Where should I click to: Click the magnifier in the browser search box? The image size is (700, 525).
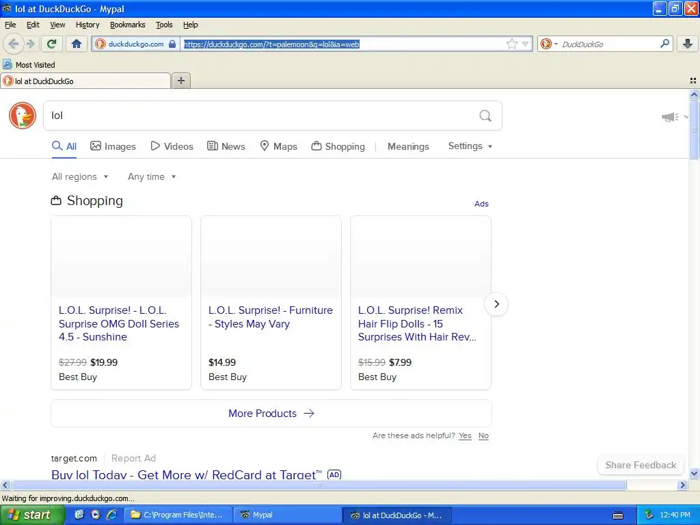tap(664, 44)
